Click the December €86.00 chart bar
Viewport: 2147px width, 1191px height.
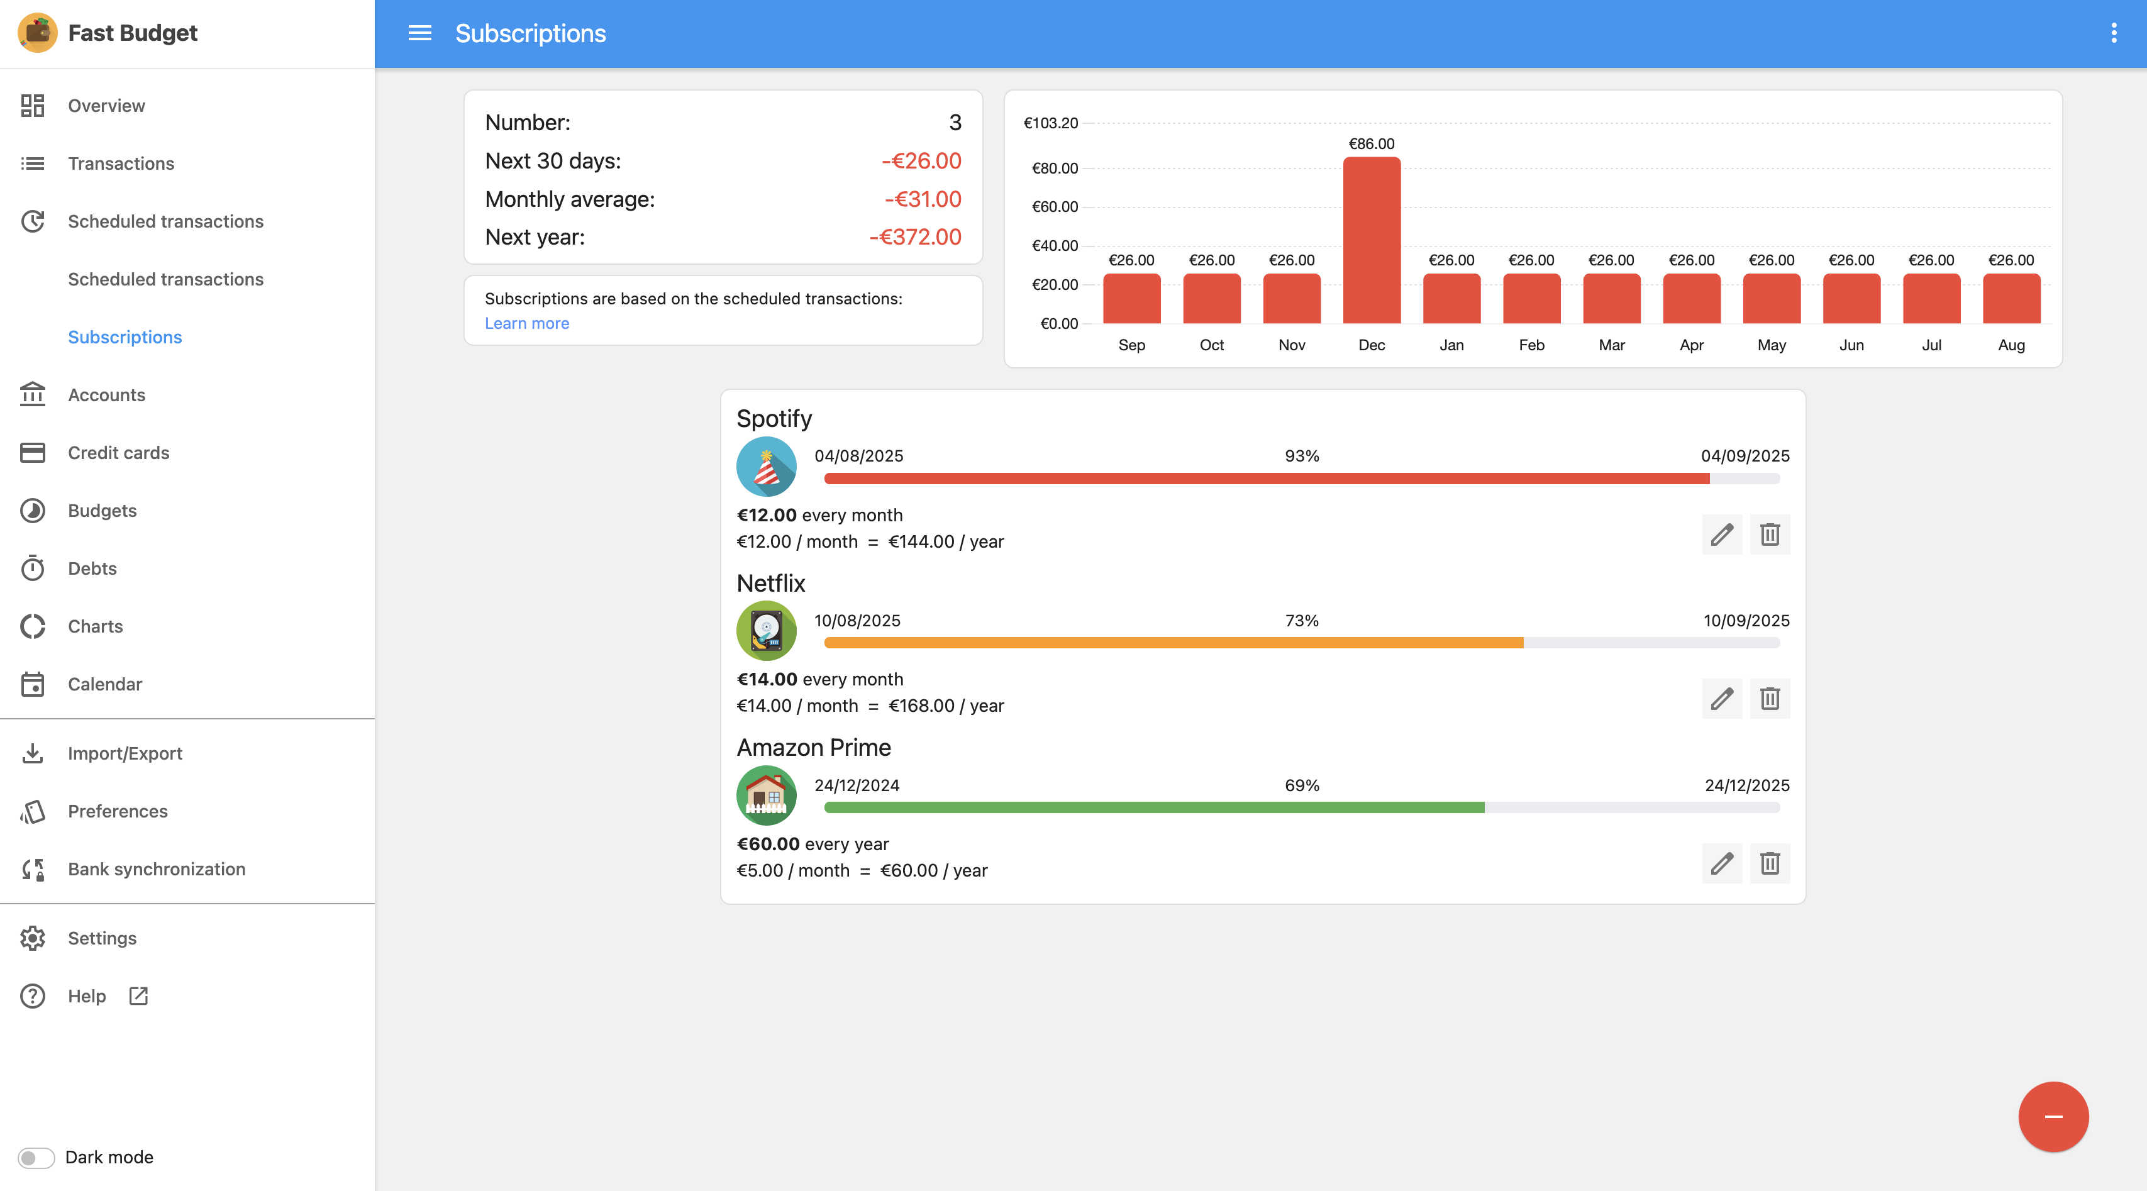click(x=1371, y=240)
